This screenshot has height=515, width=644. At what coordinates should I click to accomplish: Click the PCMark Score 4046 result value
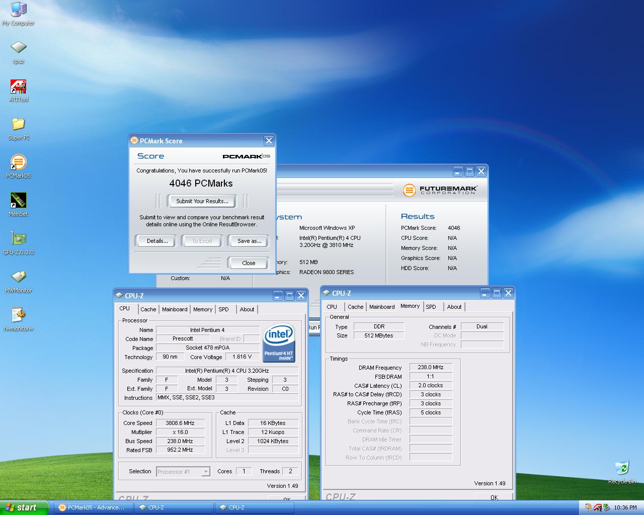pos(454,228)
